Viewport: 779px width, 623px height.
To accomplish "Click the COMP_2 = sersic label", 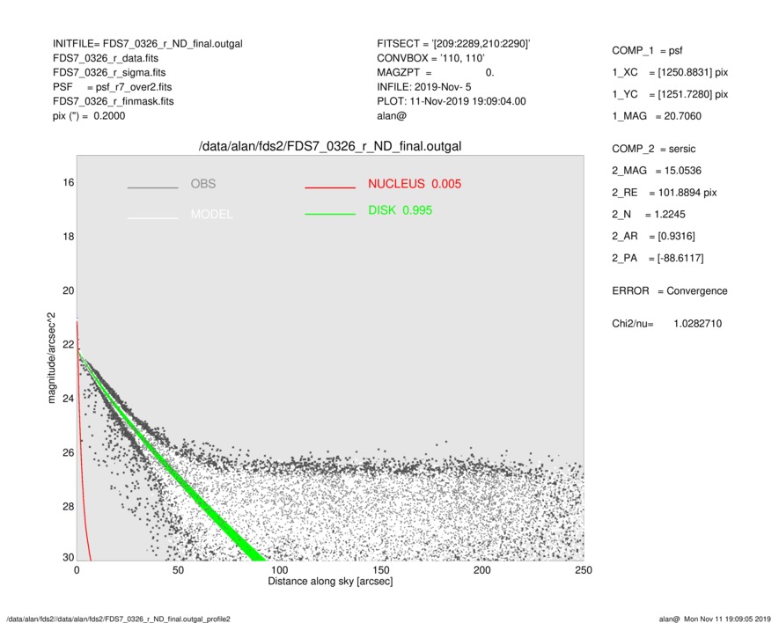I will 654,149.
